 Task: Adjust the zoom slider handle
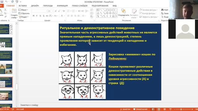click(181, 109)
